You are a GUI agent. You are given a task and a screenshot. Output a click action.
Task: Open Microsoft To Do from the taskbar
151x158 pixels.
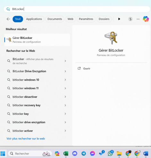pos(102,153)
